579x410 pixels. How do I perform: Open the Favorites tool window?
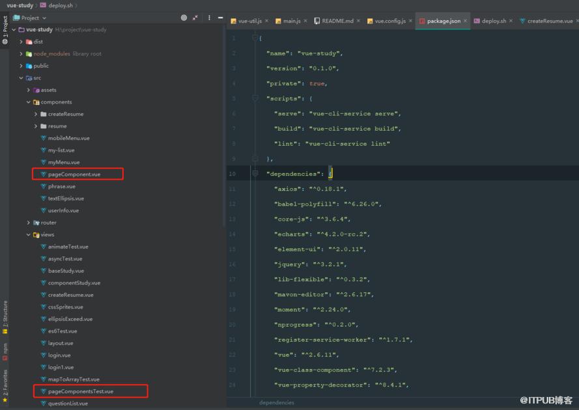coord(5,386)
